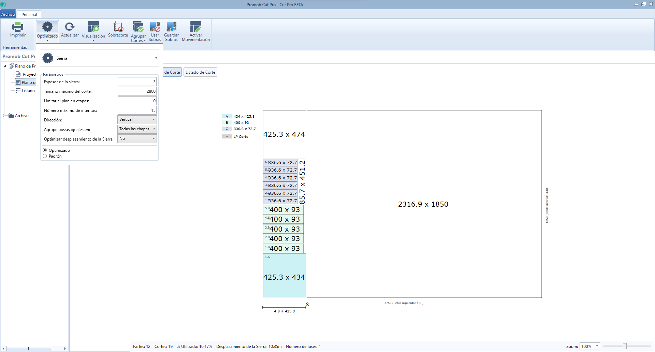Select the Optimizado radio button

[x=45, y=150]
